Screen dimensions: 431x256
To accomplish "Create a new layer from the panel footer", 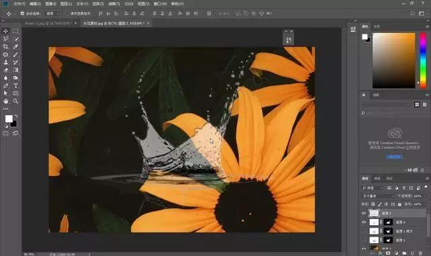I will click(412, 253).
